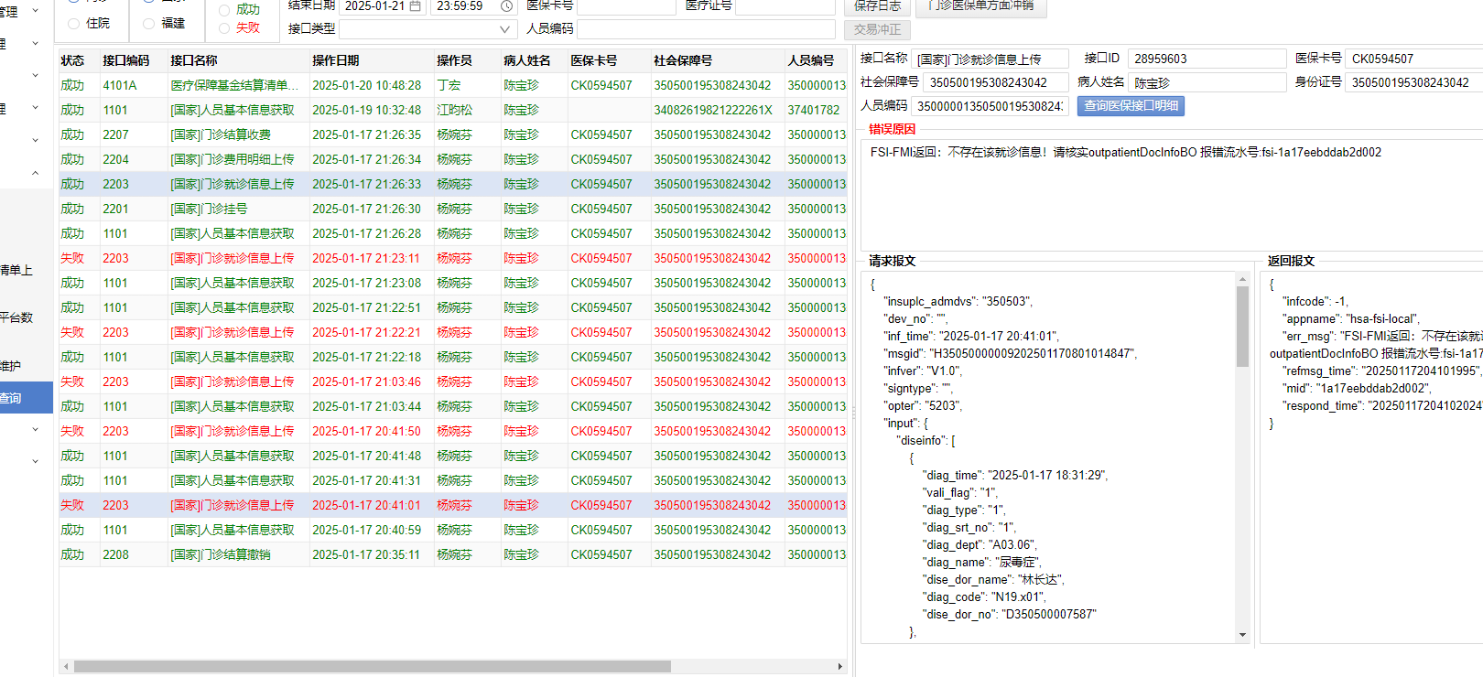Click the log table's horizontal scroll right arrow

840,666
